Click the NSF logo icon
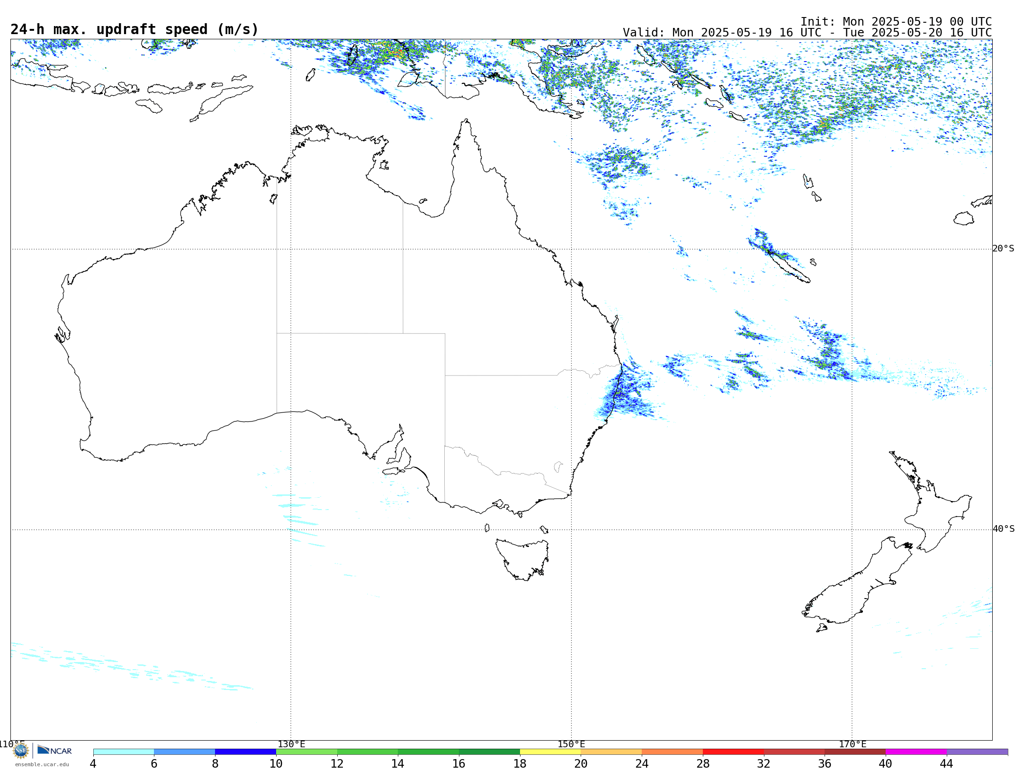This screenshot has width=1023, height=770. click(x=21, y=751)
